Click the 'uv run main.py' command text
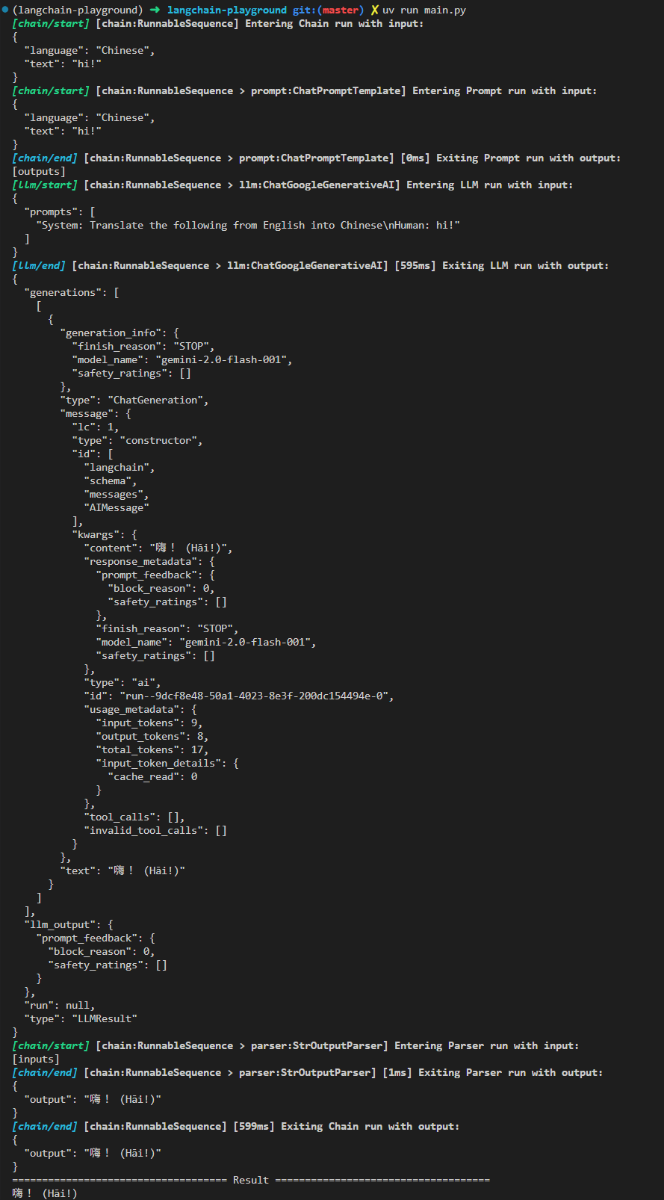 [424, 10]
